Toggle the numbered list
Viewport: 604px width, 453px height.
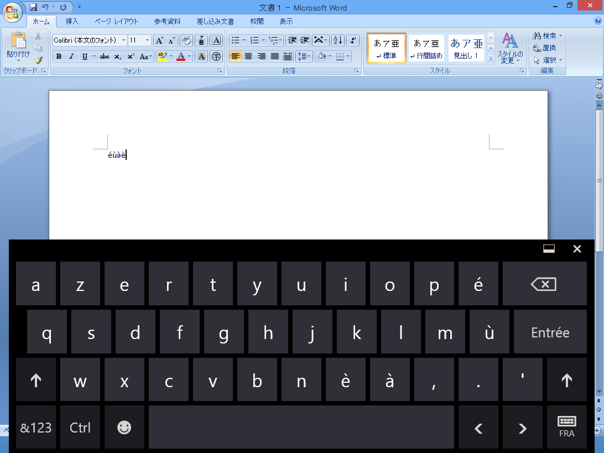point(255,40)
